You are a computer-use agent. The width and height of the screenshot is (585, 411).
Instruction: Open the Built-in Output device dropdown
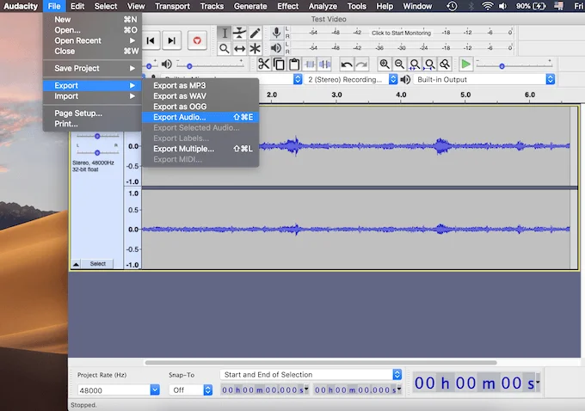tap(483, 79)
